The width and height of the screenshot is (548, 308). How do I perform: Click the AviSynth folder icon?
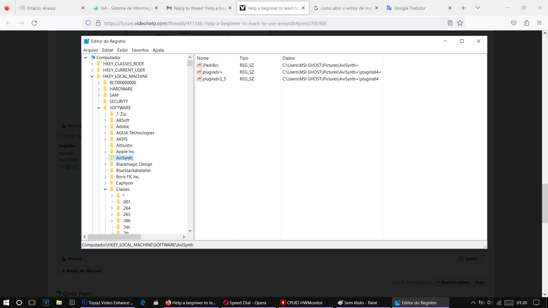[112, 158]
